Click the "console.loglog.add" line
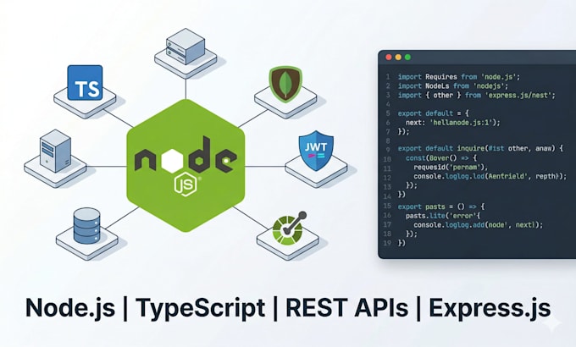Screen dimensions: 576x347 coord(479,225)
